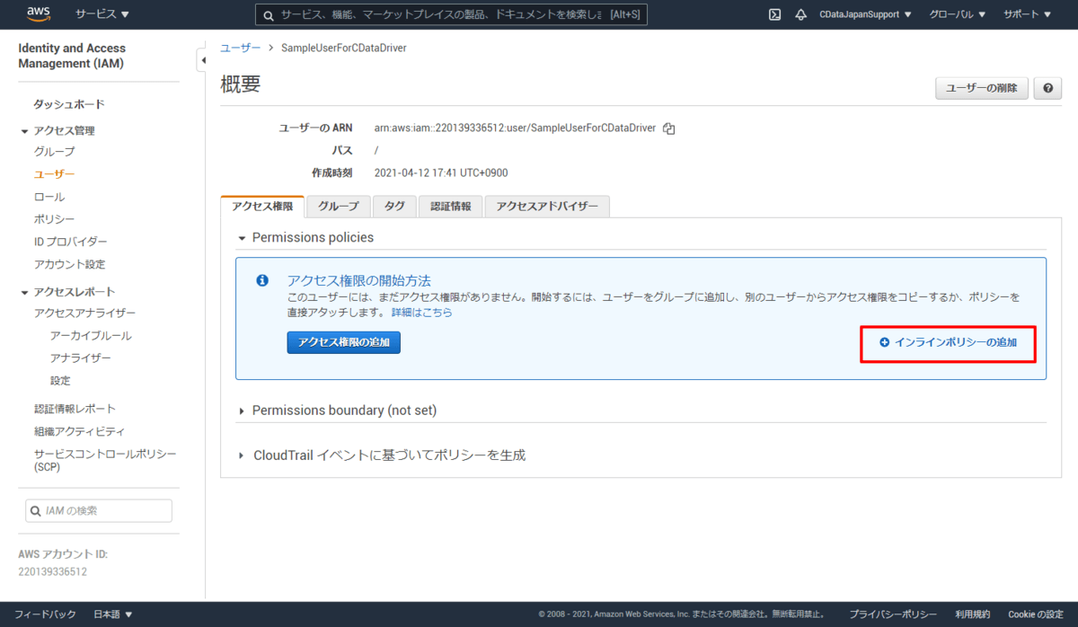Open ポリシー in the sidebar
This screenshot has height=627, width=1078.
[x=54, y=219]
